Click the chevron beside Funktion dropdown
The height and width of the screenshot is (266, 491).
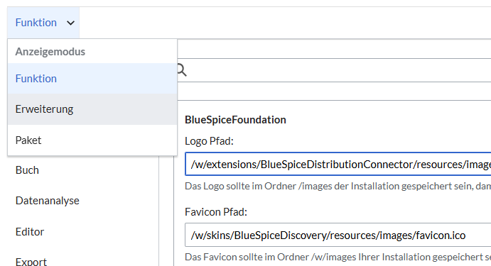pos(71,23)
